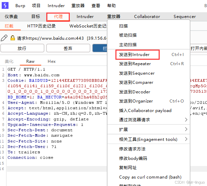Click the 'Te: trailers' line

point(24,152)
